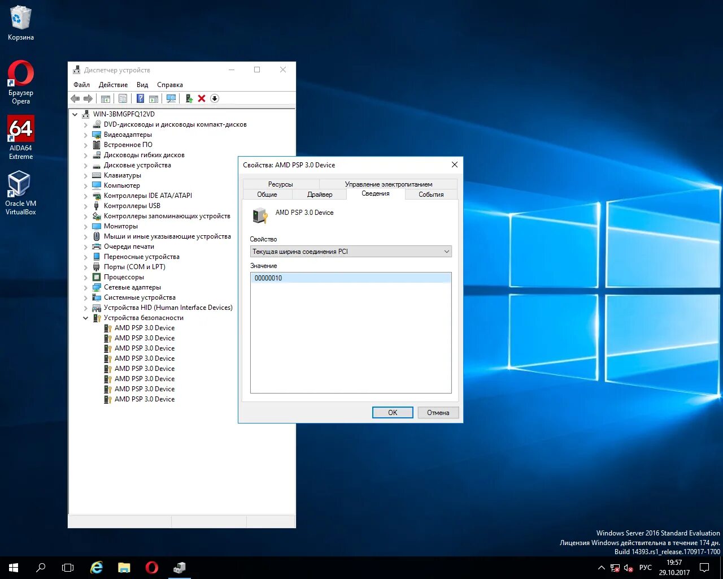The image size is (723, 579).
Task: Click the Windows Start button
Action: (x=14, y=568)
